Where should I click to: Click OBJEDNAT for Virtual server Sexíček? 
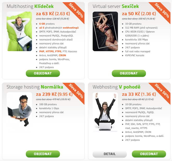(129, 73)
